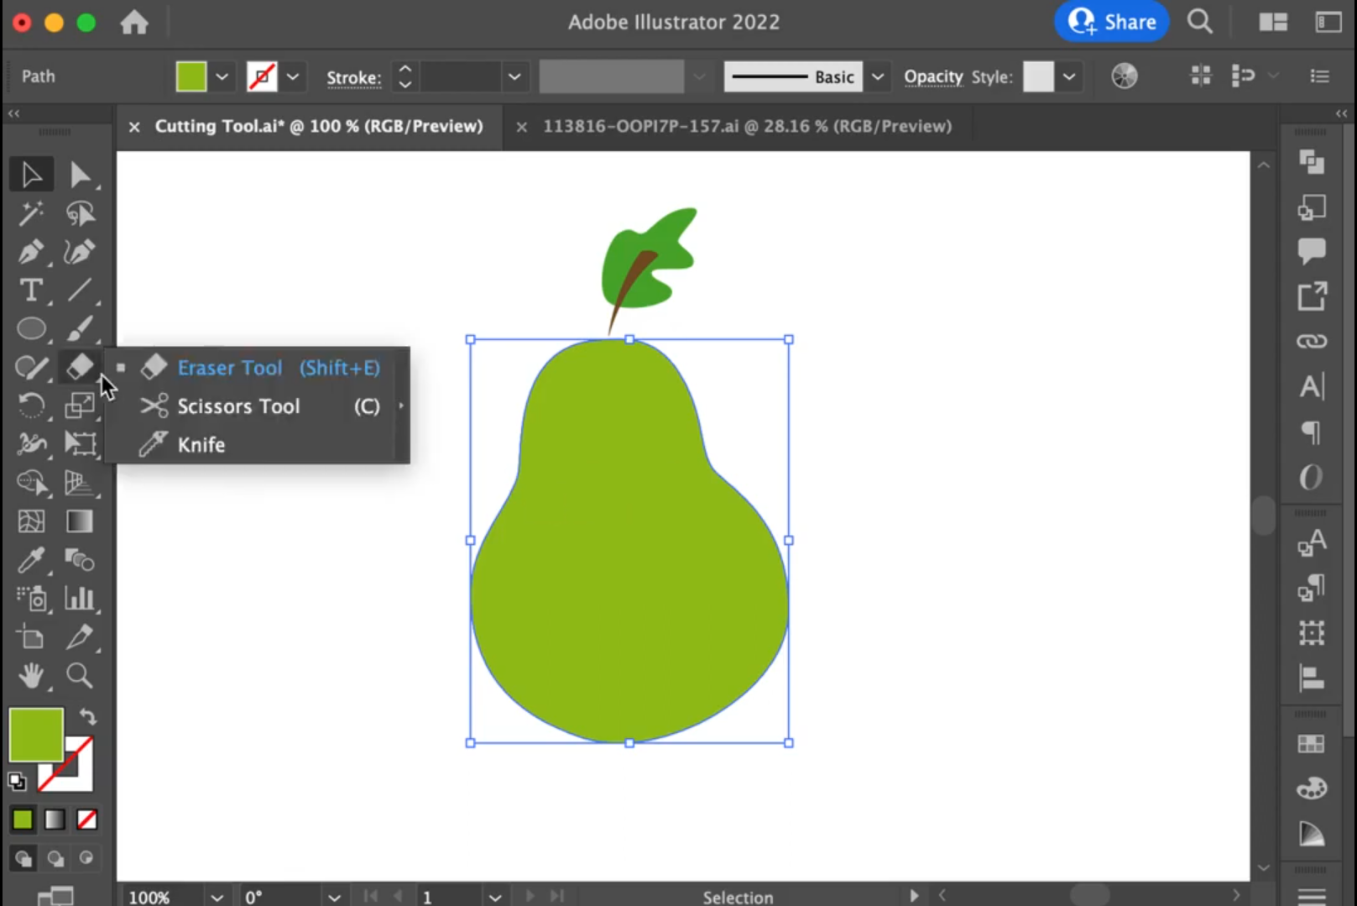This screenshot has width=1357, height=906.
Task: Open the zoom level dropdown
Action: [x=217, y=897]
